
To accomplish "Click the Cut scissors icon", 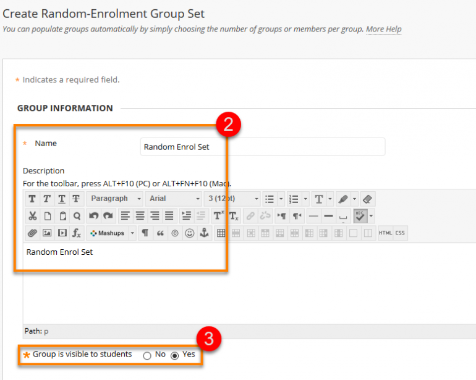I will 32,216.
